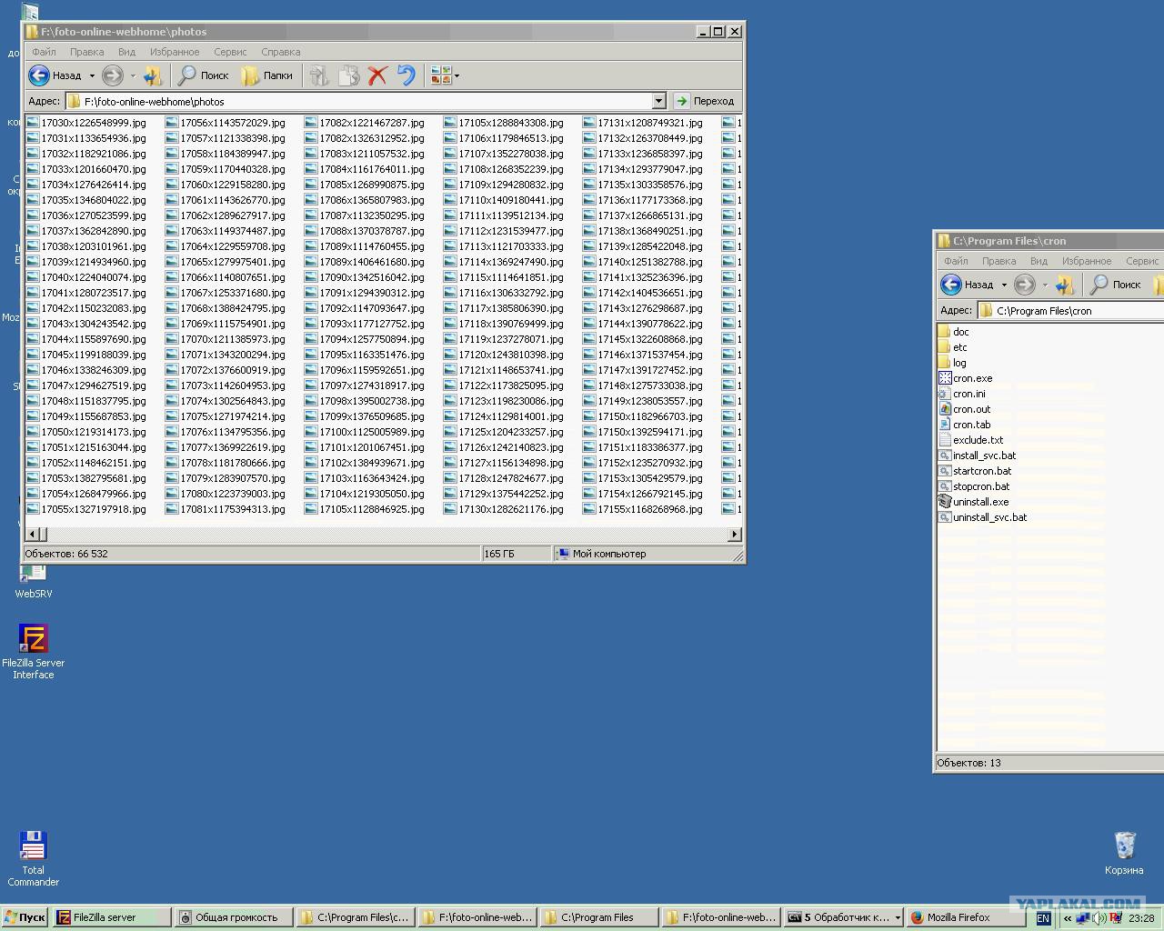The height and width of the screenshot is (931, 1164).
Task: Select stopcron.bat in cron window
Action: [974, 486]
